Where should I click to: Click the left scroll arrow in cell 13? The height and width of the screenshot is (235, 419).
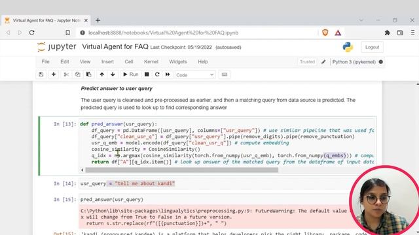pyautogui.click(x=82, y=170)
